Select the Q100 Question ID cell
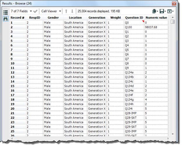The width and height of the screenshot is (182, 148). pyautogui.click(x=134, y=27)
